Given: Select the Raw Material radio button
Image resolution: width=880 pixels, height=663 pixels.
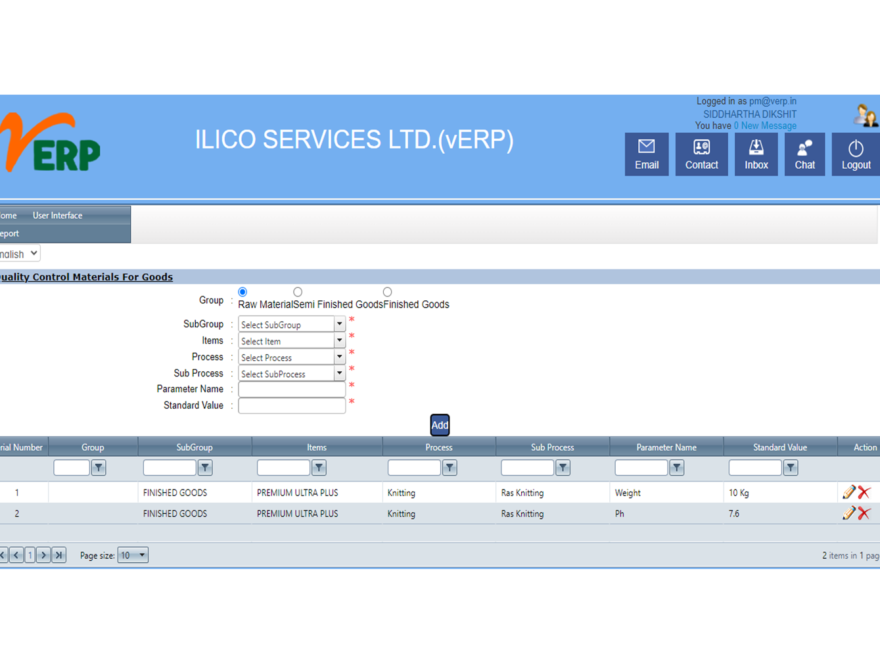Looking at the screenshot, I should [243, 292].
